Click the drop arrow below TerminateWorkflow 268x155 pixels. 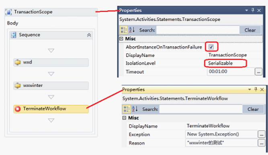[51, 121]
